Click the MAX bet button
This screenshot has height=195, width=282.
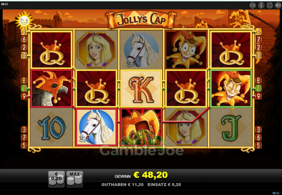(75, 179)
